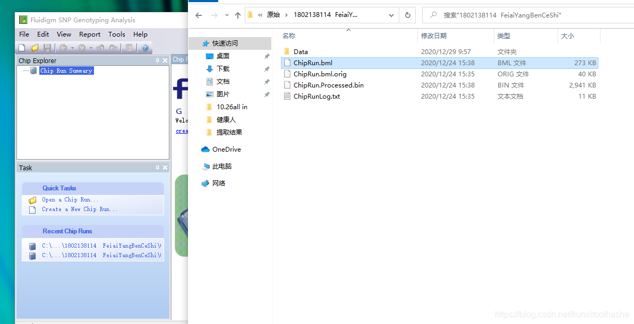Open 网络 in navigation pane
This screenshot has width=634, height=324.
[x=219, y=183]
